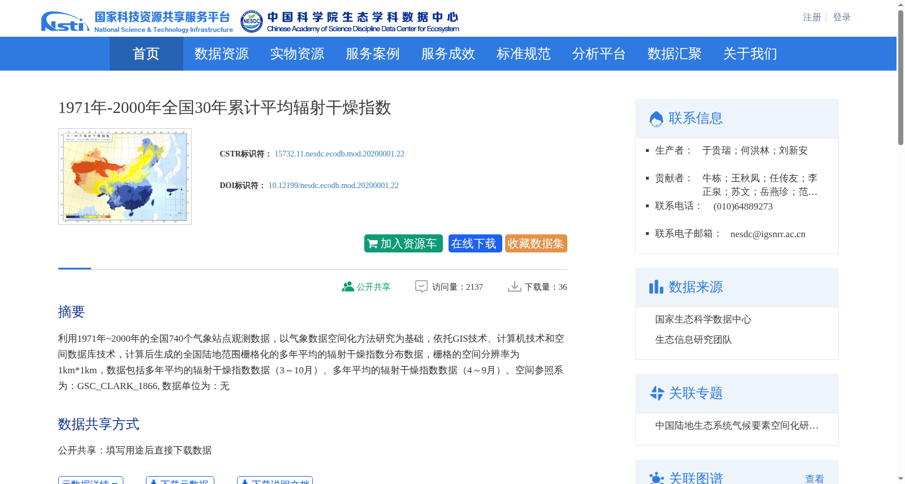Open the 中国陆地生态系统气候要素空间化研 related topic

click(x=737, y=426)
